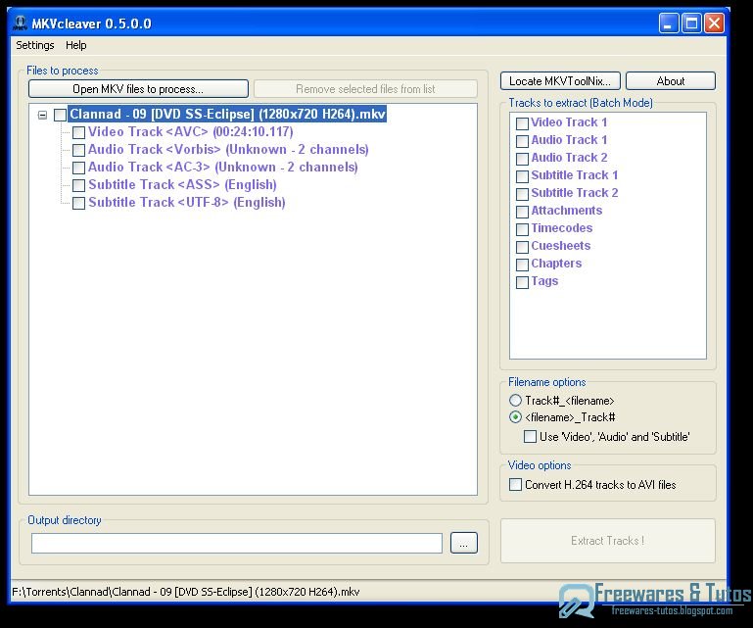Screen dimensions: 753x628
Task: Collapse the Clannad - 09 file tree node
Action: click(43, 115)
